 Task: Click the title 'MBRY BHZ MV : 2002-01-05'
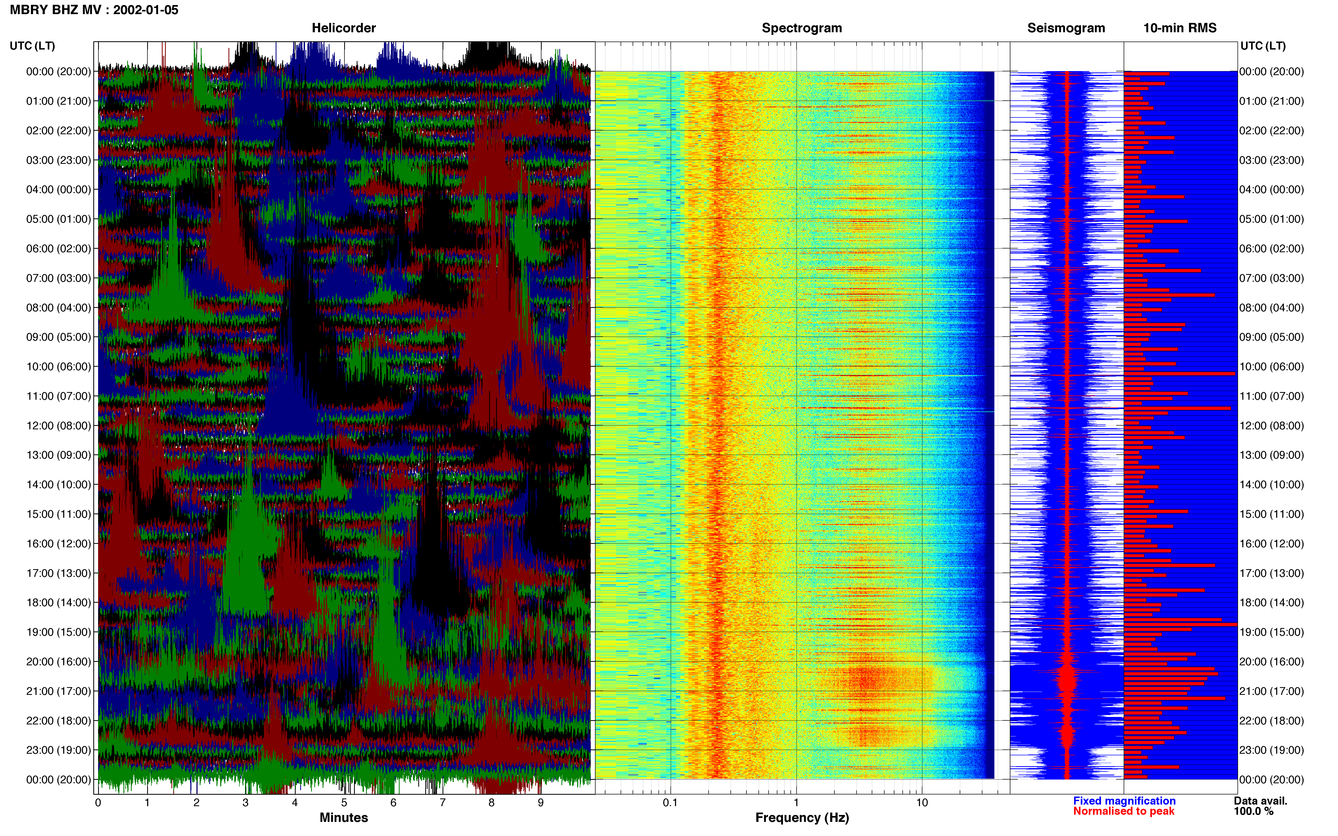tap(94, 10)
